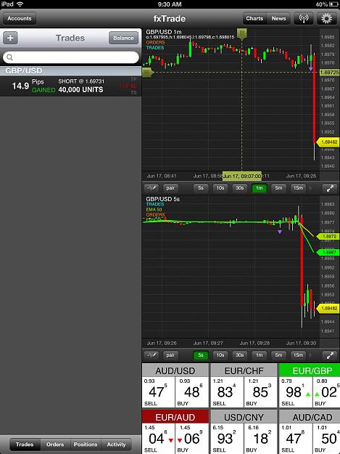Set top chart to 15m timeframe
340x454 pixels.
(298, 188)
